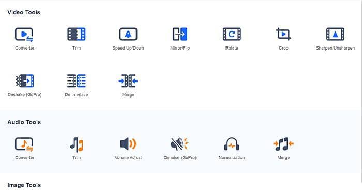This screenshot has width=362, height=194.
Task: Click the 'Image Tools' section heading
Action: point(24,185)
